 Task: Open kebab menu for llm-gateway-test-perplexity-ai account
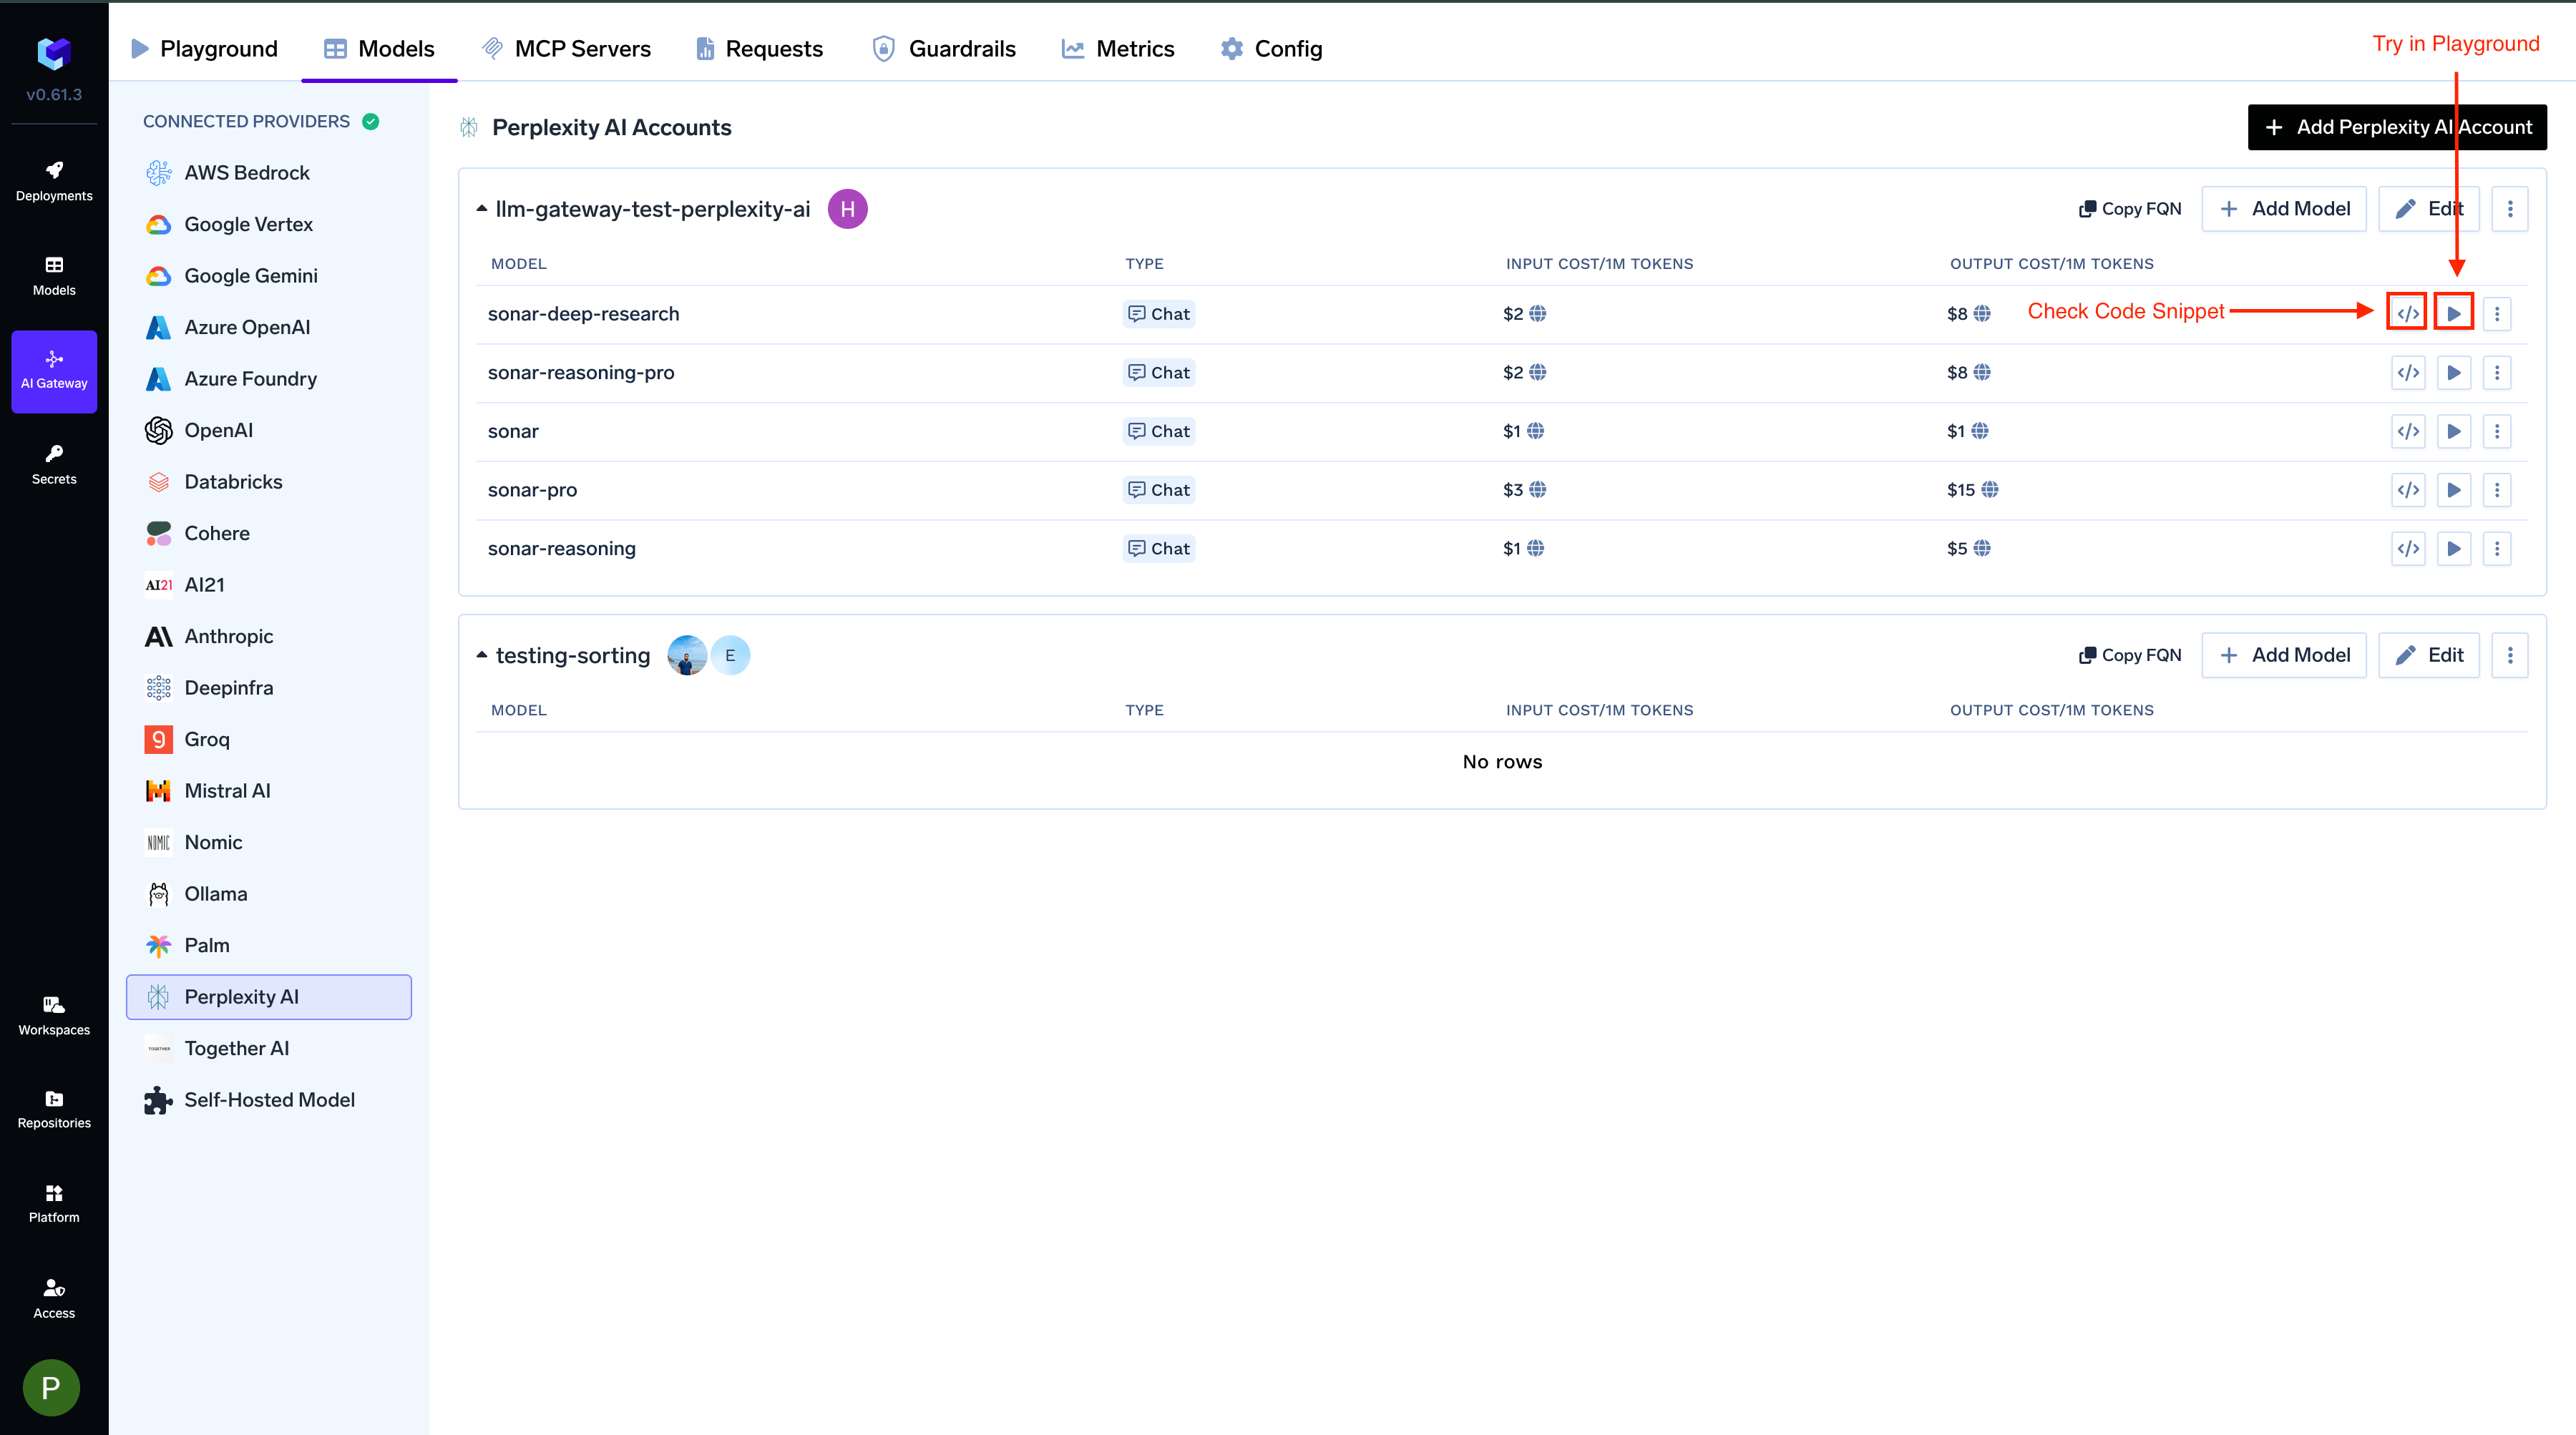click(2510, 209)
